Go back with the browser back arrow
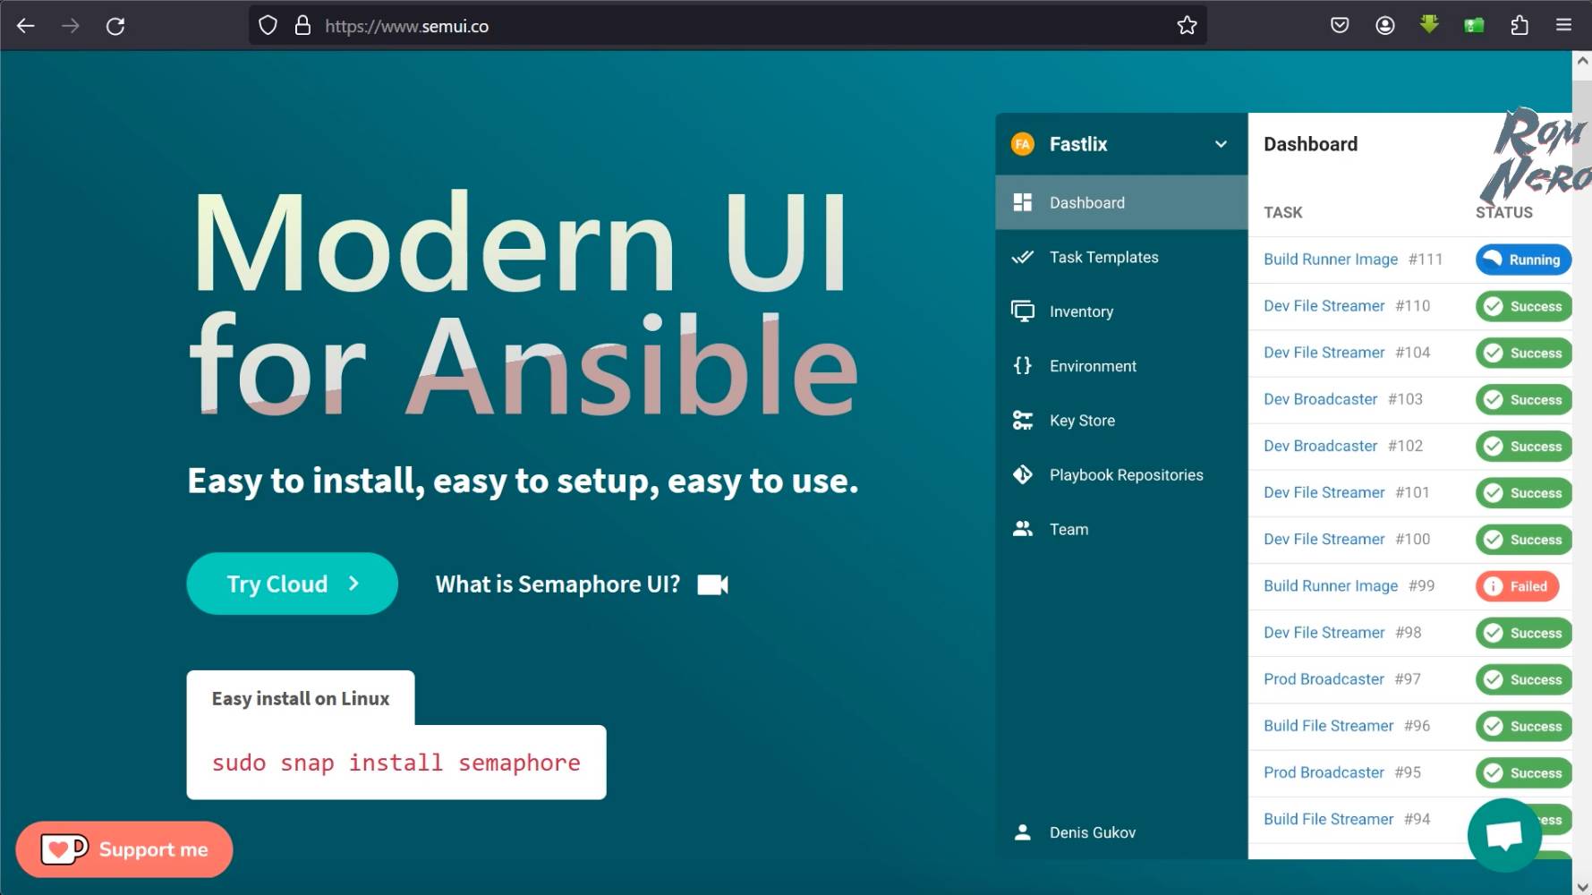The height and width of the screenshot is (895, 1592). [26, 26]
